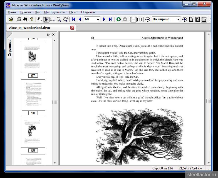
Task: Open the Помощь menu
Action: pos(88,12)
